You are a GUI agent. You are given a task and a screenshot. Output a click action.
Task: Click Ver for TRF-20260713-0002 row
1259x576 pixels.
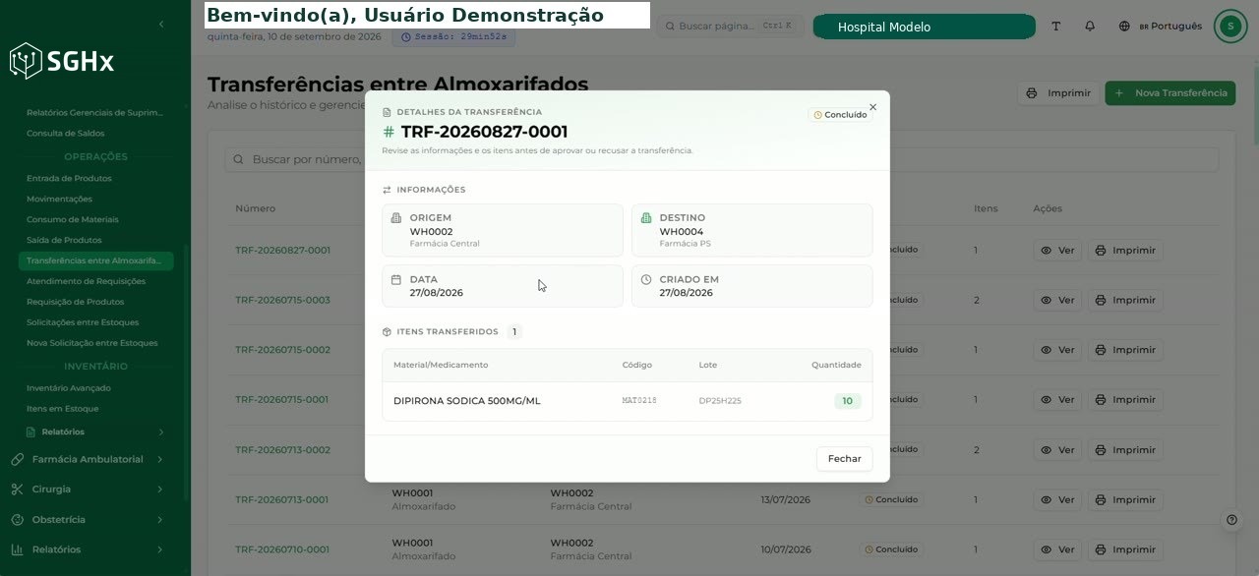[1057, 450]
